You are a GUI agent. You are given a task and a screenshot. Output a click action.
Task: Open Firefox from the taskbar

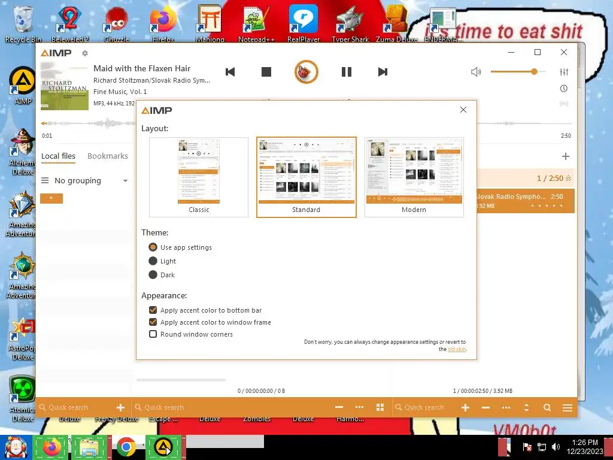pos(51,447)
